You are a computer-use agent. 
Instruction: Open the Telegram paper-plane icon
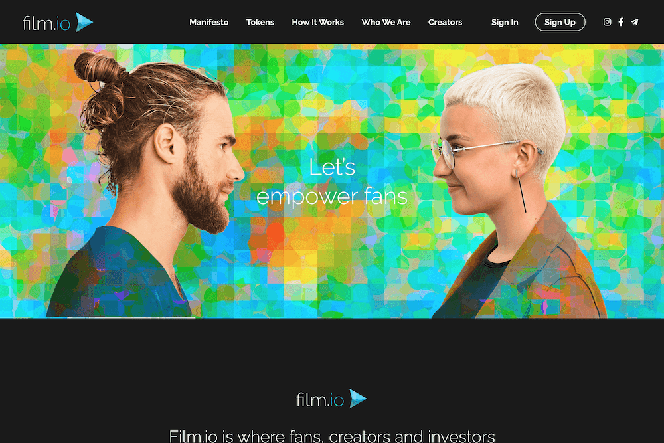[x=634, y=22]
